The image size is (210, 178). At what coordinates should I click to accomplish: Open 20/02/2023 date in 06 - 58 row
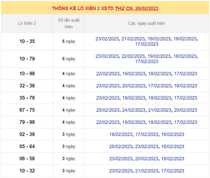147,159
